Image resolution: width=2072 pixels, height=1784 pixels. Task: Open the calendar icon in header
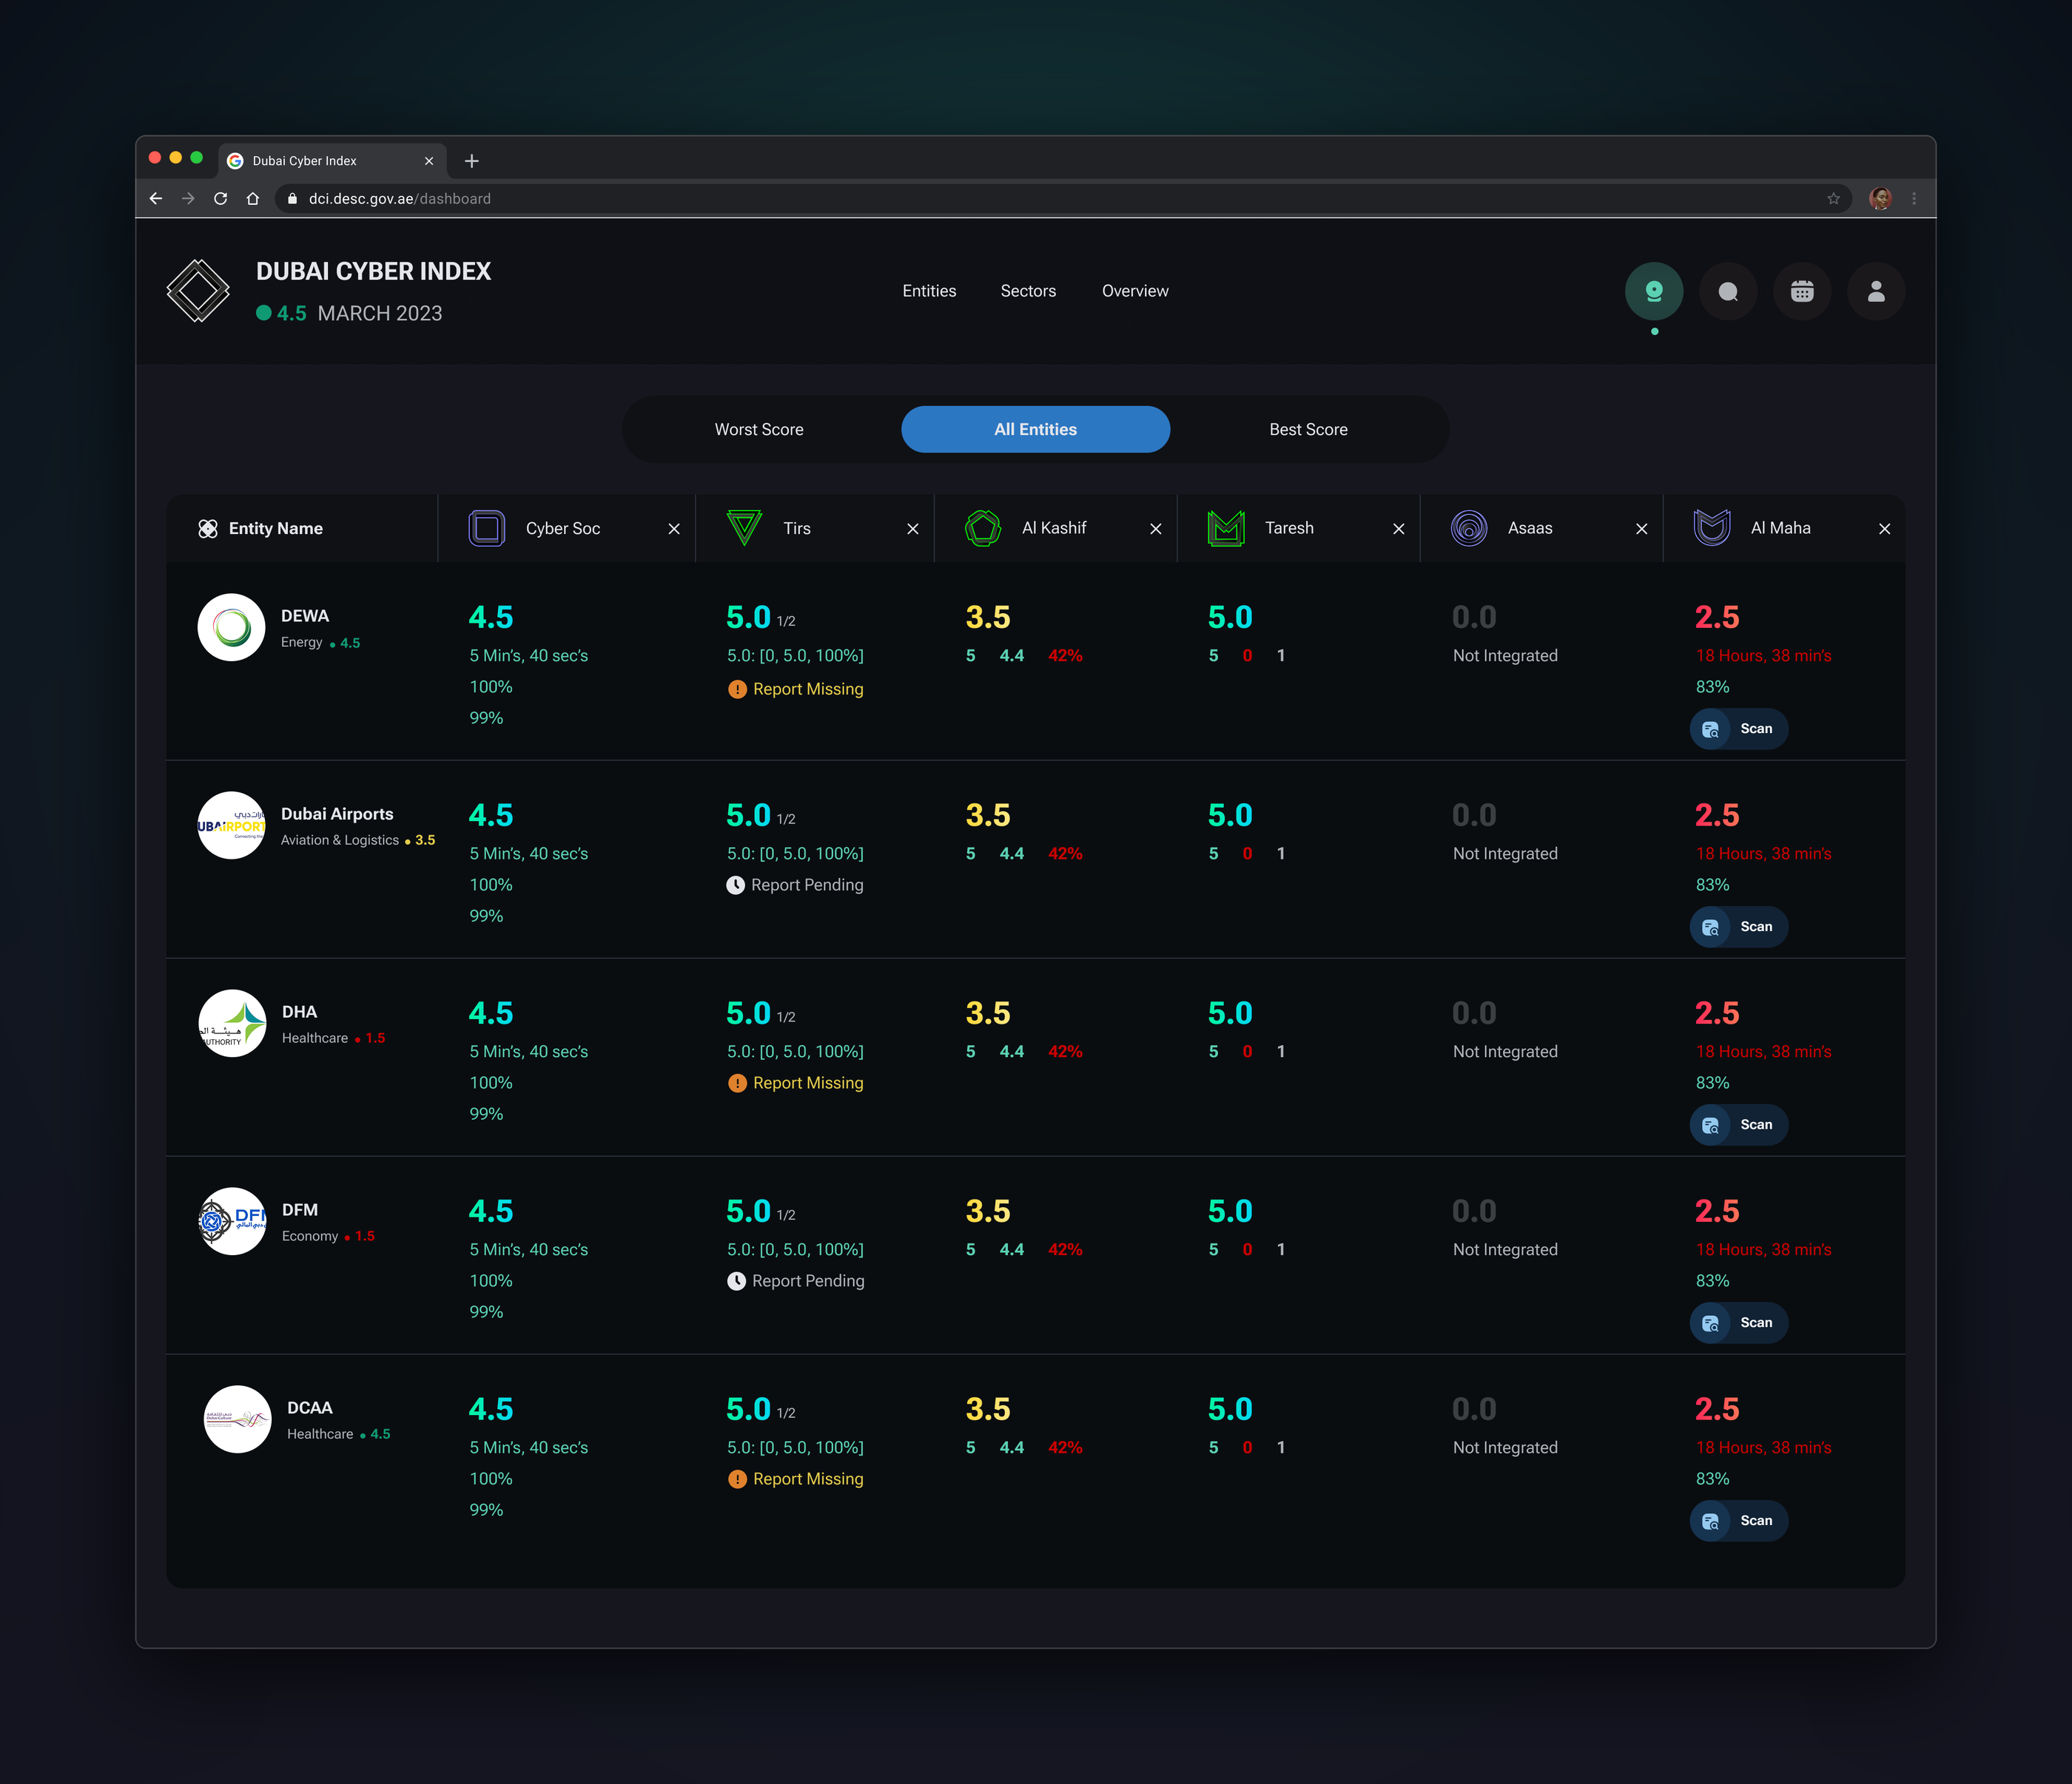tap(1802, 291)
